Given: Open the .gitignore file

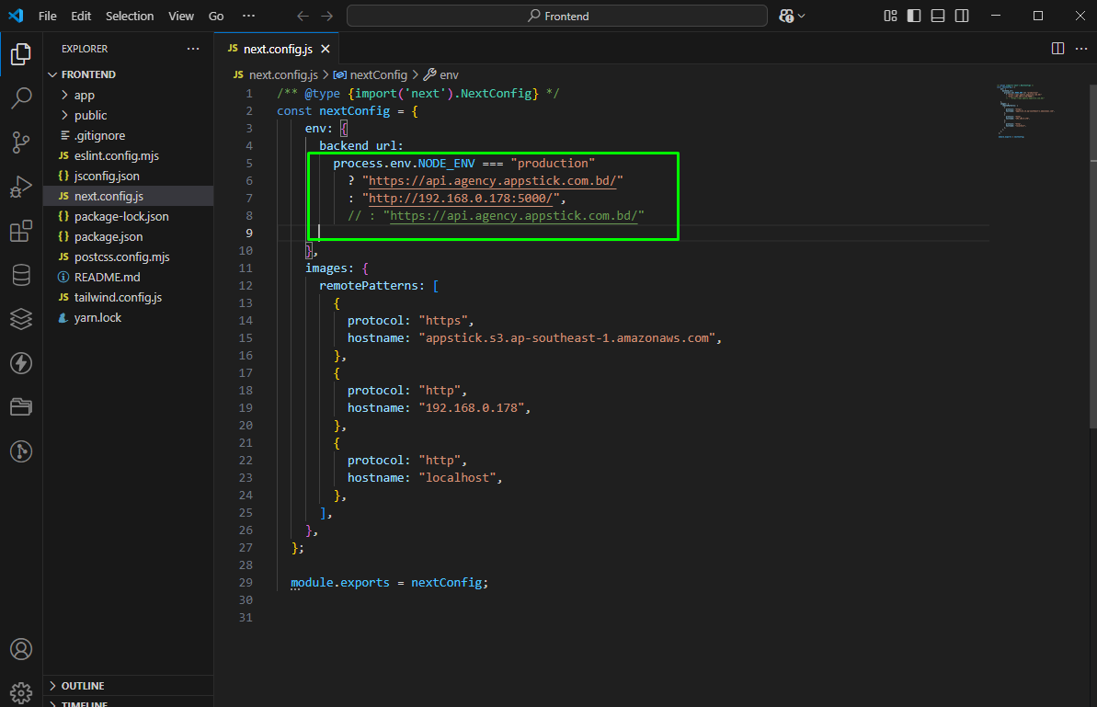Looking at the screenshot, I should [129, 136].
